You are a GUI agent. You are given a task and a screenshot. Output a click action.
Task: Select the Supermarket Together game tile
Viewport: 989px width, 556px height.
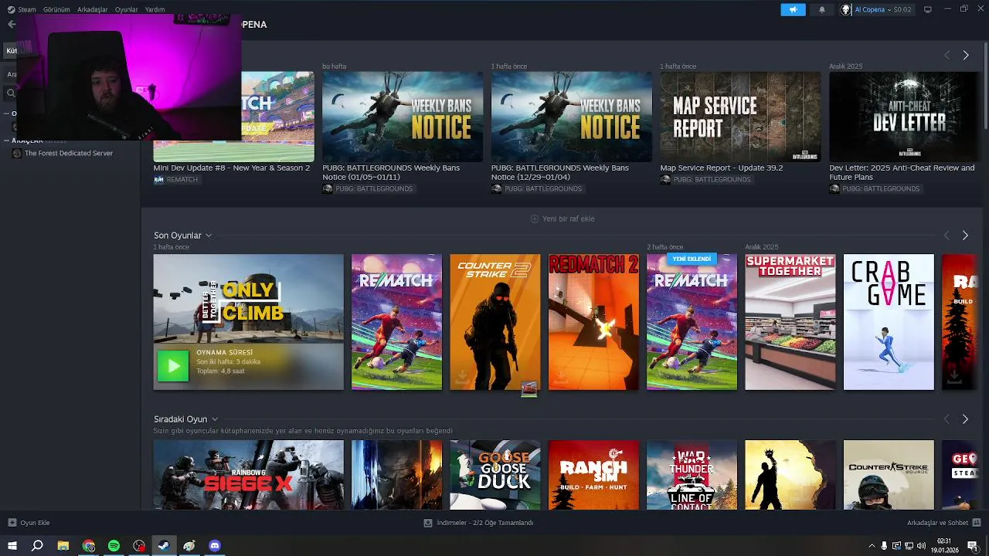pos(790,322)
